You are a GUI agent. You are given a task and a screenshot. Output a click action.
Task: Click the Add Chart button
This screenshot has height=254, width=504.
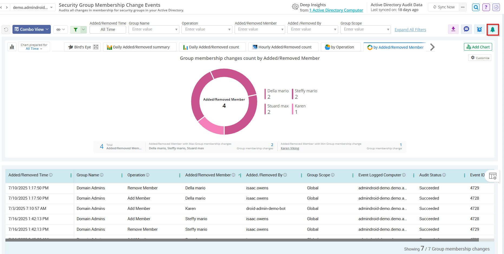478,47
